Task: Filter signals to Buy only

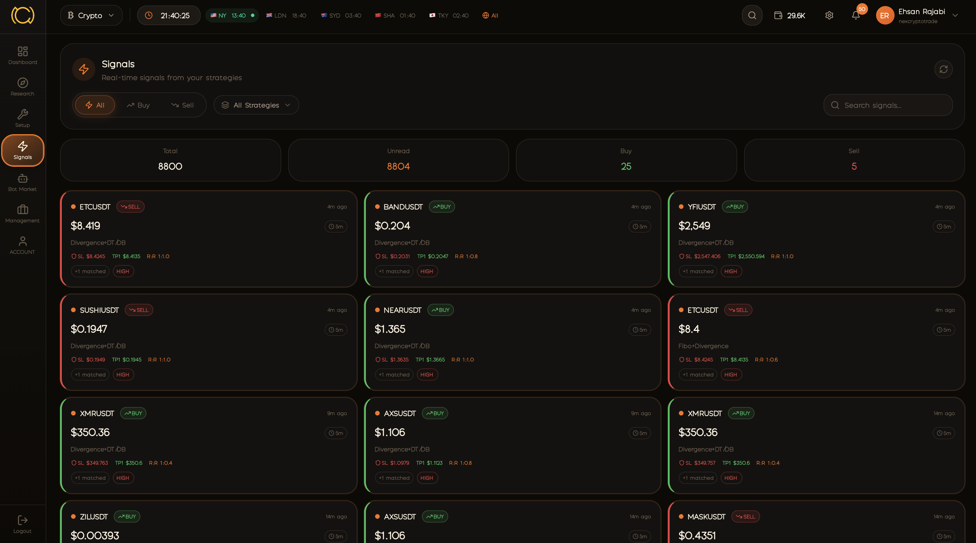Action: [x=138, y=105]
